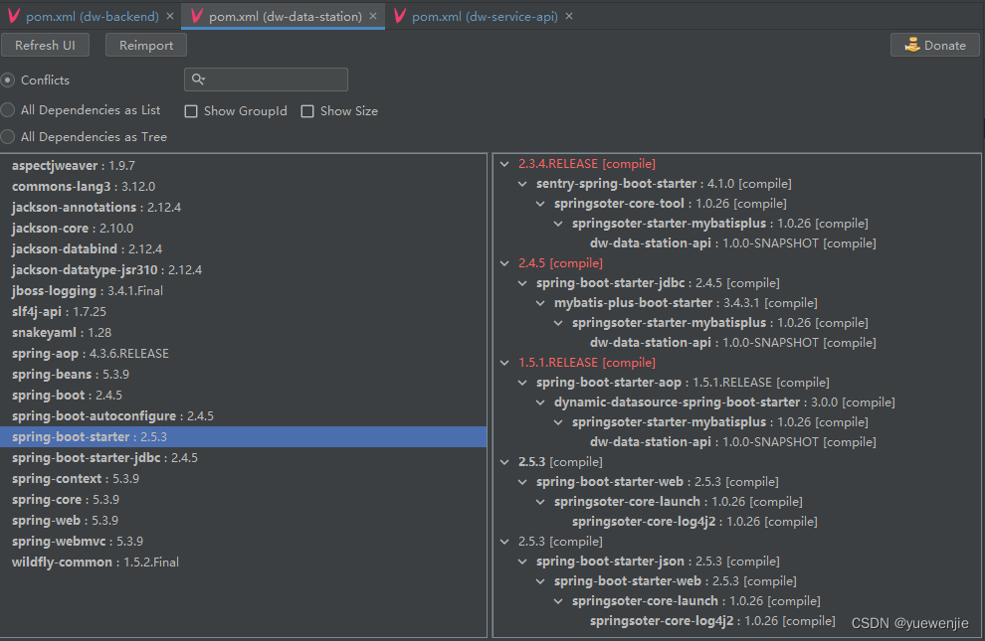Select the All Dependencies as List option
The height and width of the screenshot is (641, 985).
tap(7, 110)
